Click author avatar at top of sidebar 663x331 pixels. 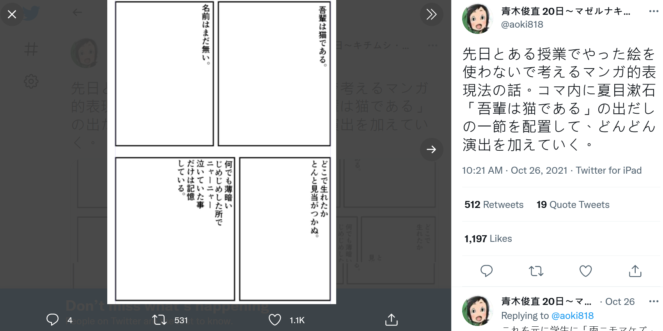(x=477, y=18)
